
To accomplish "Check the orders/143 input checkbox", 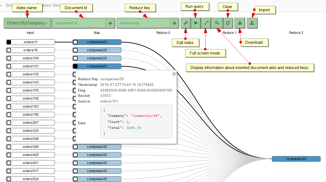I will 9,82.
